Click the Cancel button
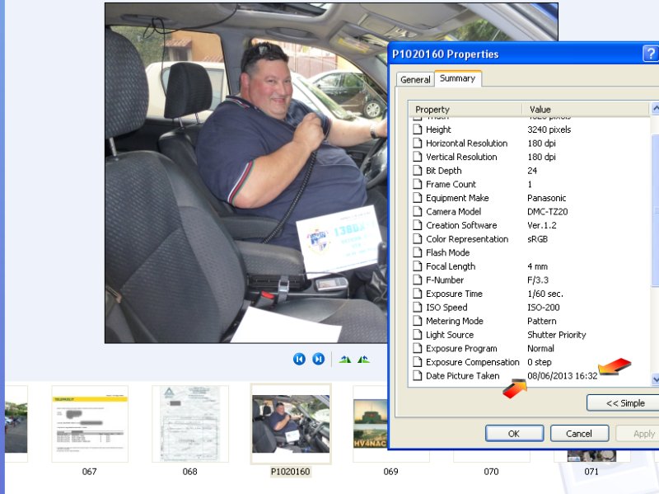The image size is (659, 494). pos(579,434)
